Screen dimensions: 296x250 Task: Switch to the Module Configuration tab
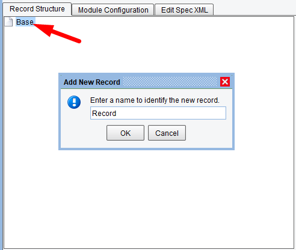pyautogui.click(x=113, y=10)
